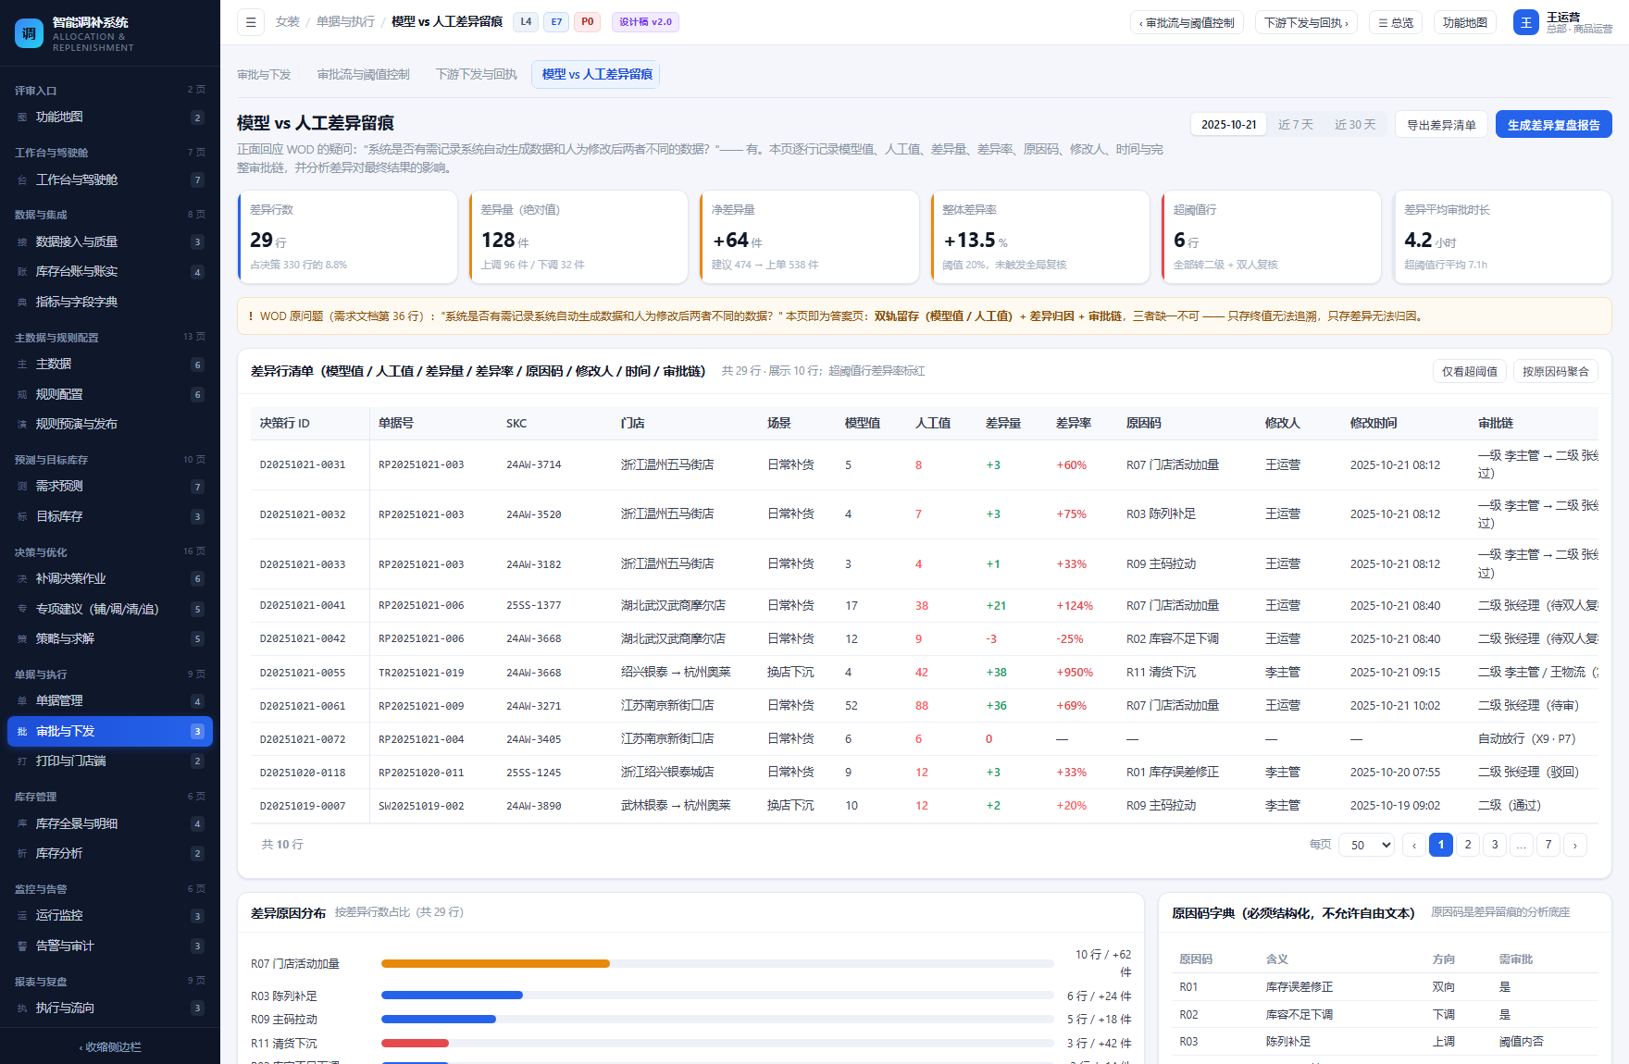Select the 2025-10-21 date range option
The width and height of the screenshot is (1629, 1064).
coord(1229,125)
